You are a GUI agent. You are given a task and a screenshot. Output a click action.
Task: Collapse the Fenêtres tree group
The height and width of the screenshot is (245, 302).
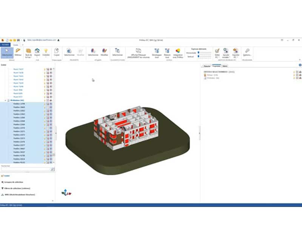click(6, 101)
